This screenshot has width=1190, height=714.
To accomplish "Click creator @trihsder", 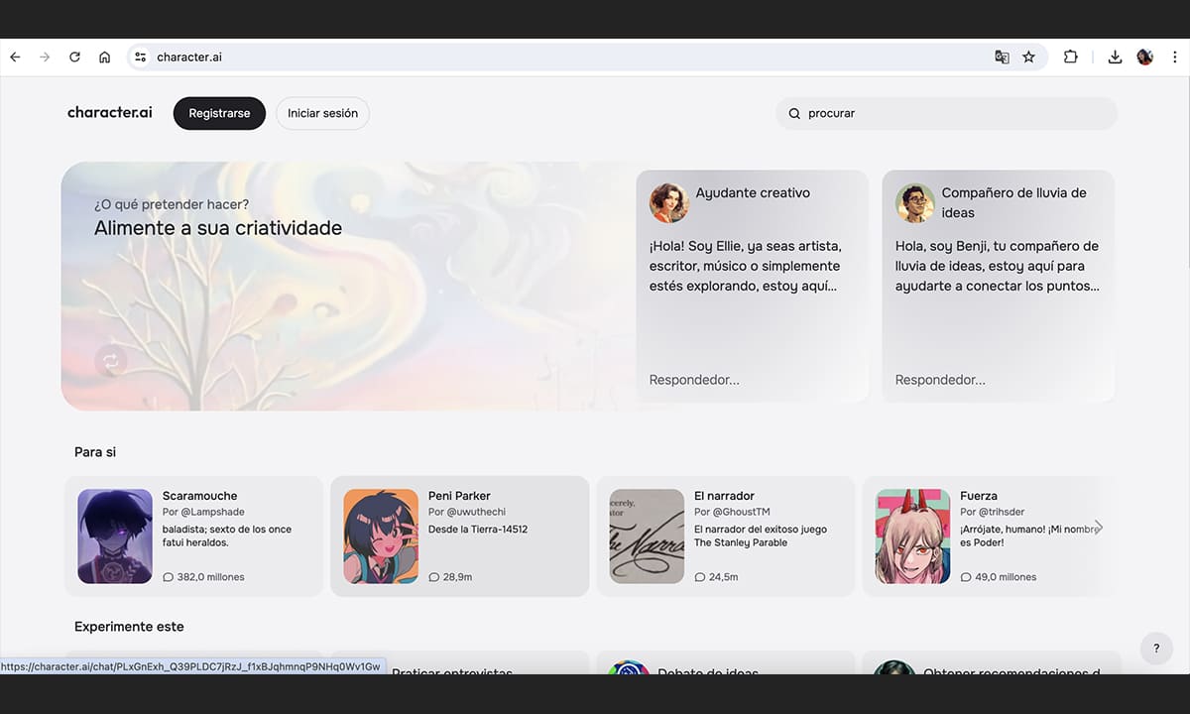I will click(x=1003, y=512).
